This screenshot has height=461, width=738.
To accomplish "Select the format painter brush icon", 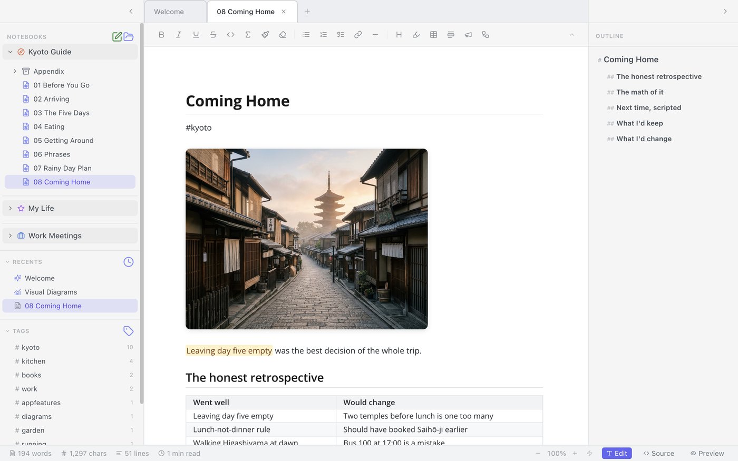I will click(x=265, y=35).
